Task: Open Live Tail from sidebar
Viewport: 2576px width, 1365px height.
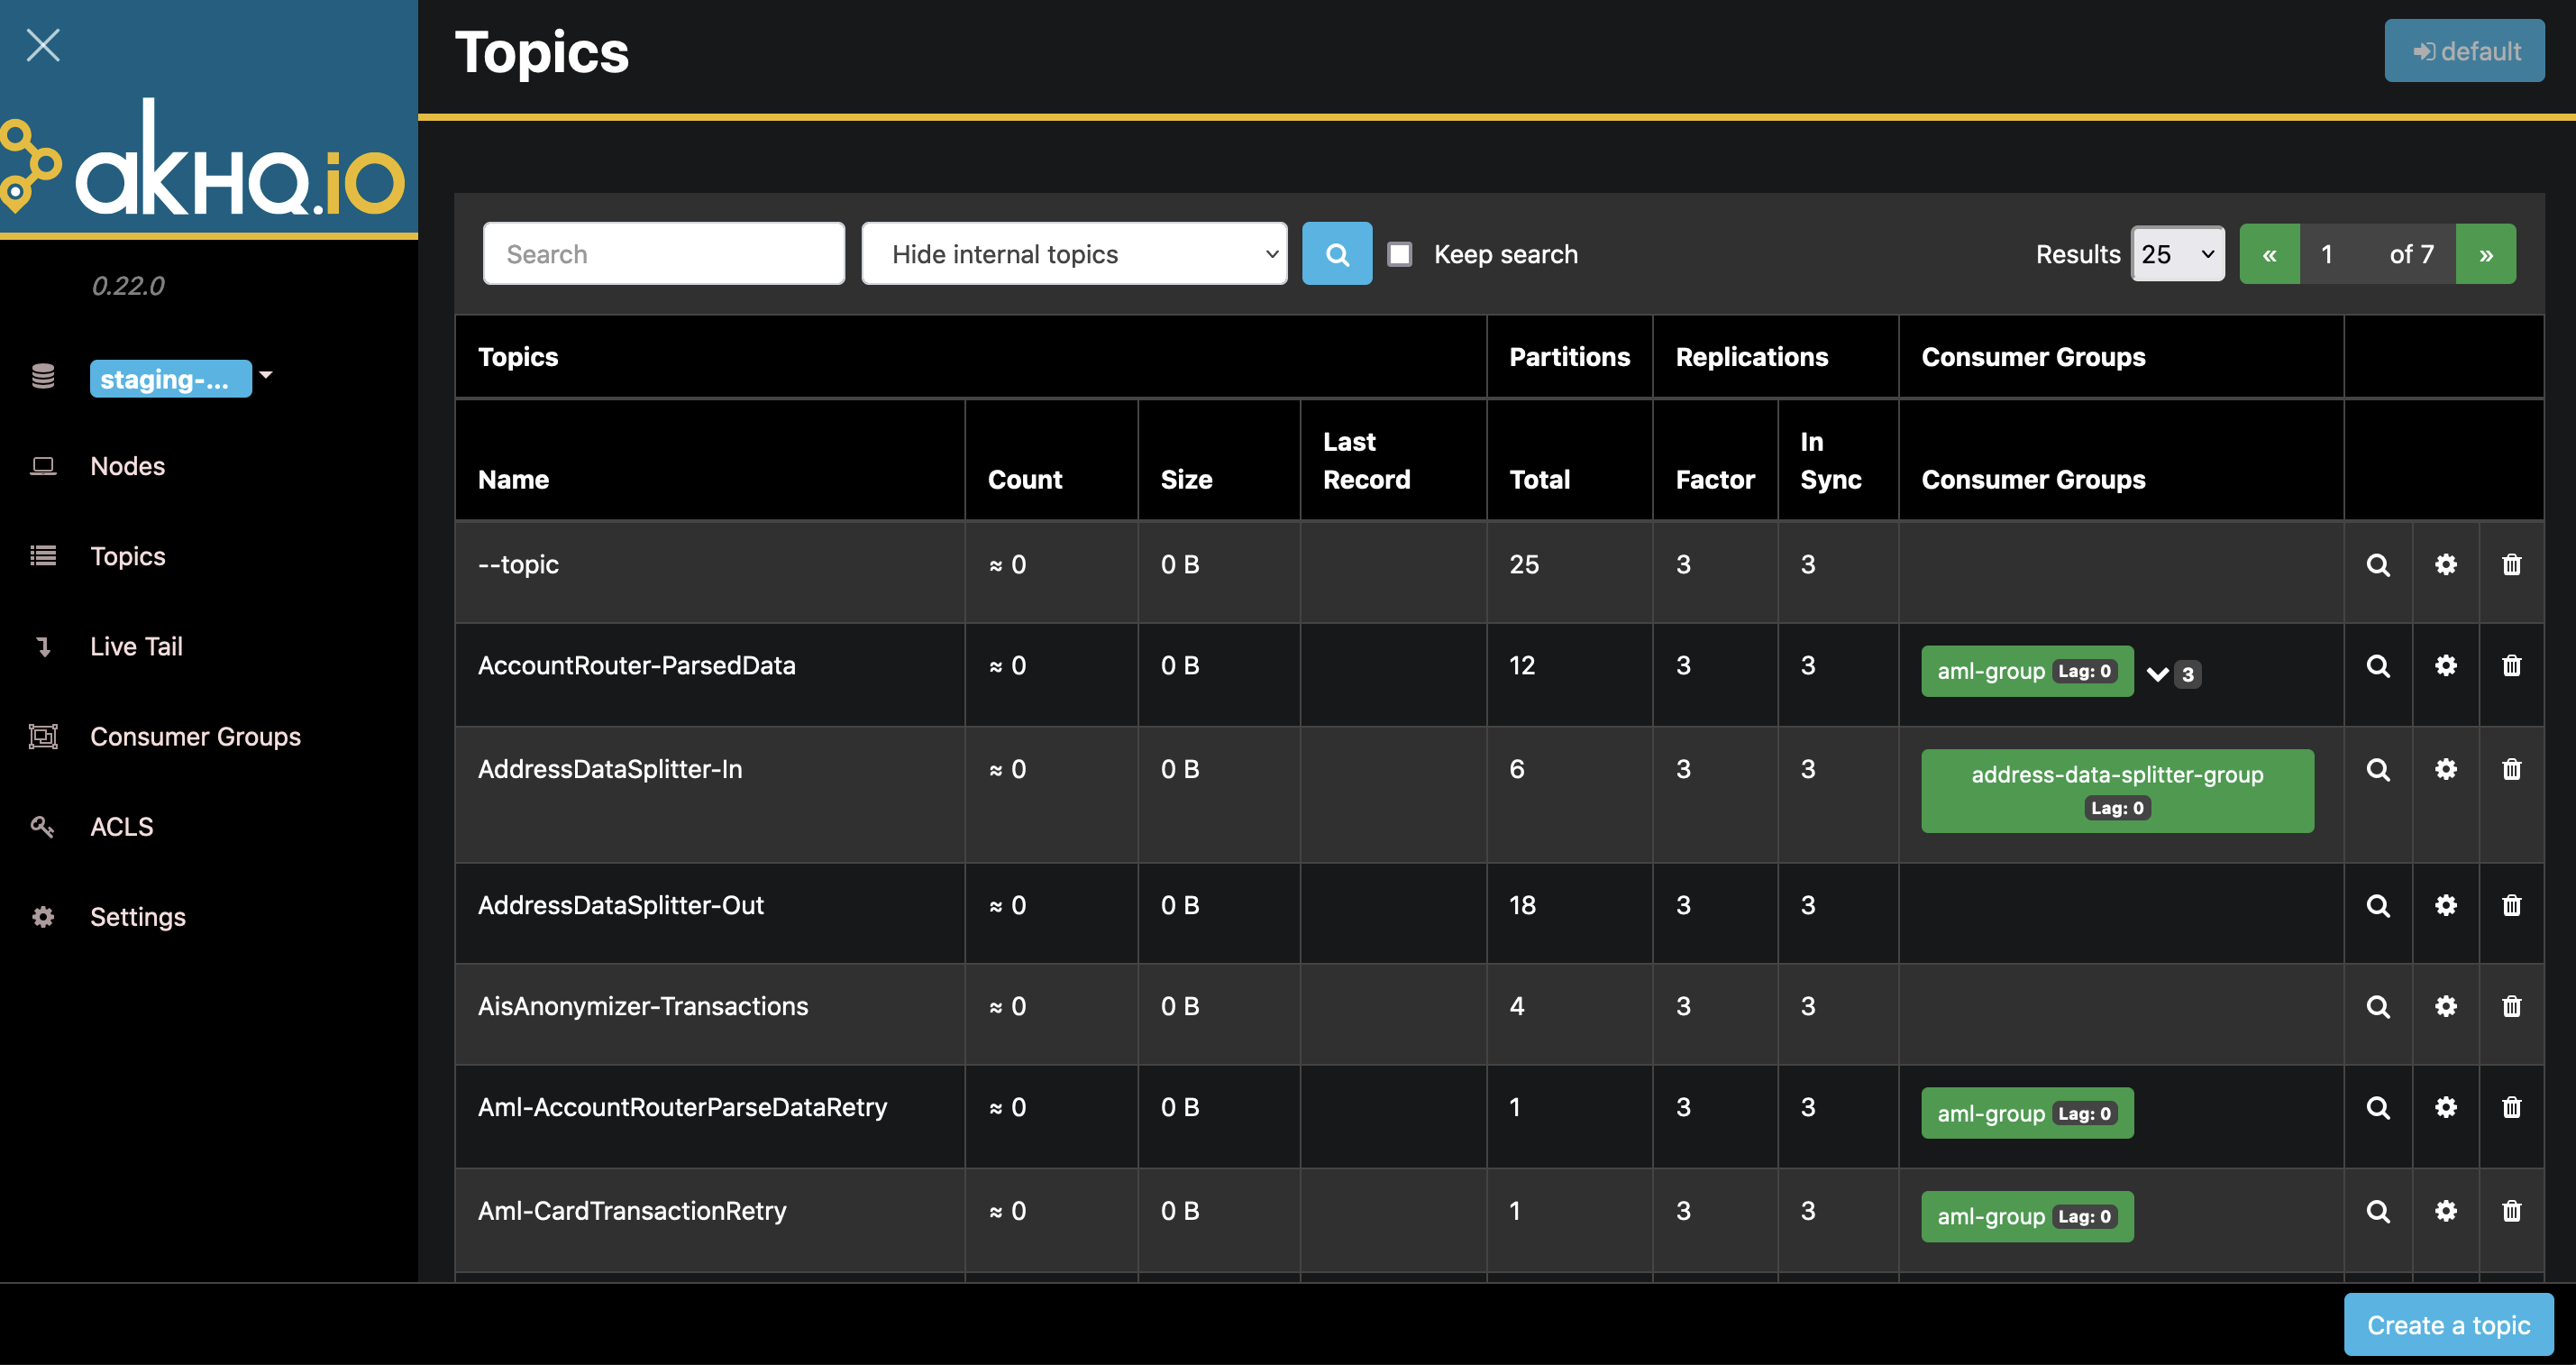Action: [x=136, y=647]
